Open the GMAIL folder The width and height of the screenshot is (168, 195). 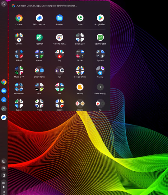(100, 71)
